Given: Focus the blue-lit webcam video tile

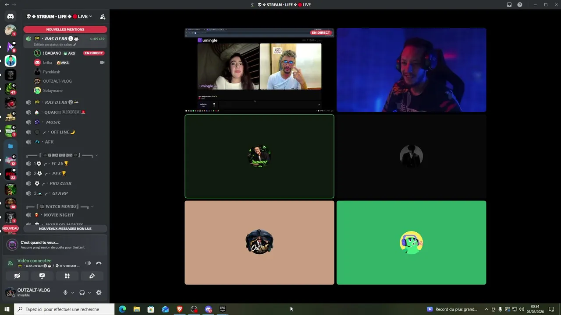Looking at the screenshot, I should point(412,70).
